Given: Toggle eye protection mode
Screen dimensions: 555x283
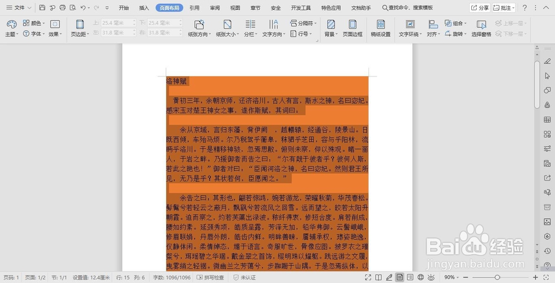Looking at the screenshot, I should [431, 277].
